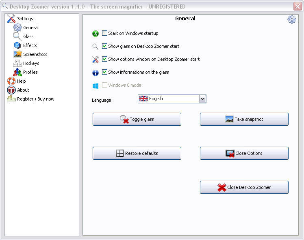This screenshot has height=240, width=304.
Task: Select General in the sidebar tree
Action: [31, 28]
